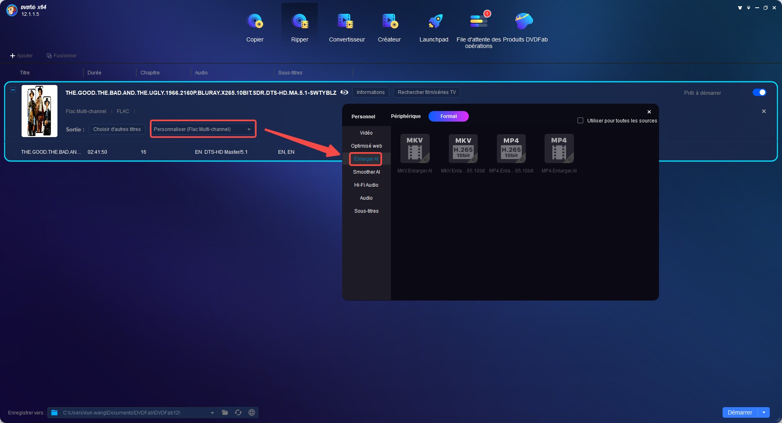
Task: Select MP4 H.265 10bit Enlarger format
Action: pyautogui.click(x=511, y=148)
